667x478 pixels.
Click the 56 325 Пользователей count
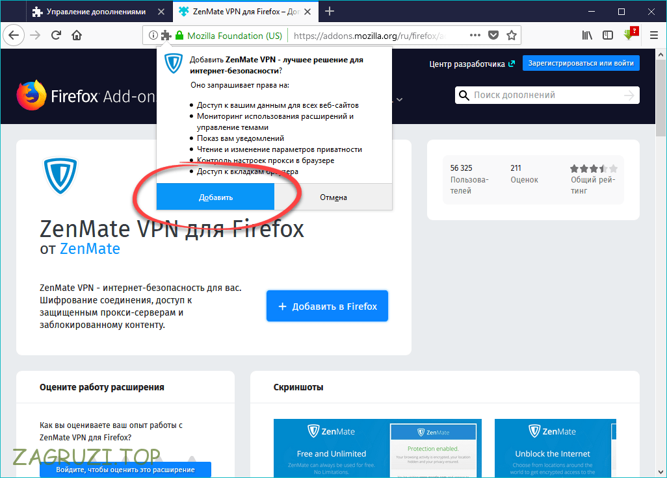point(469,179)
